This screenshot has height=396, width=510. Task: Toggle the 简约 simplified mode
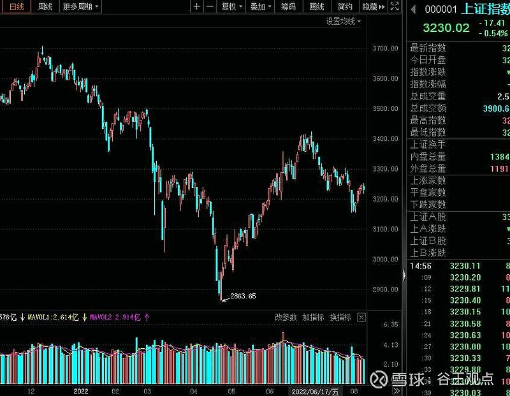click(x=345, y=6)
